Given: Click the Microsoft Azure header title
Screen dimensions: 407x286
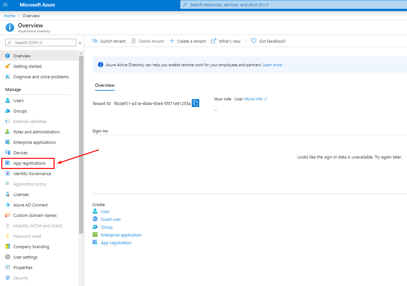Looking at the screenshot, I should [37, 5].
